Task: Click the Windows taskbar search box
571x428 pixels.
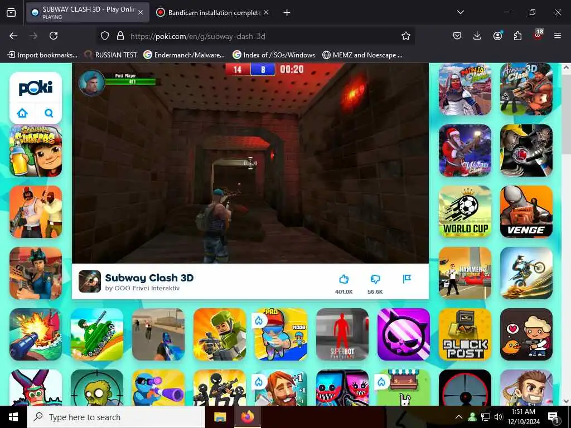Action: 116,417
